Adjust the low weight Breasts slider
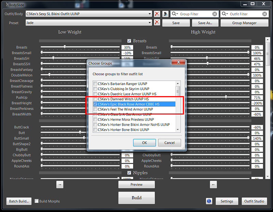Viewport: 273px width, 212px height. click(x=65, y=47)
